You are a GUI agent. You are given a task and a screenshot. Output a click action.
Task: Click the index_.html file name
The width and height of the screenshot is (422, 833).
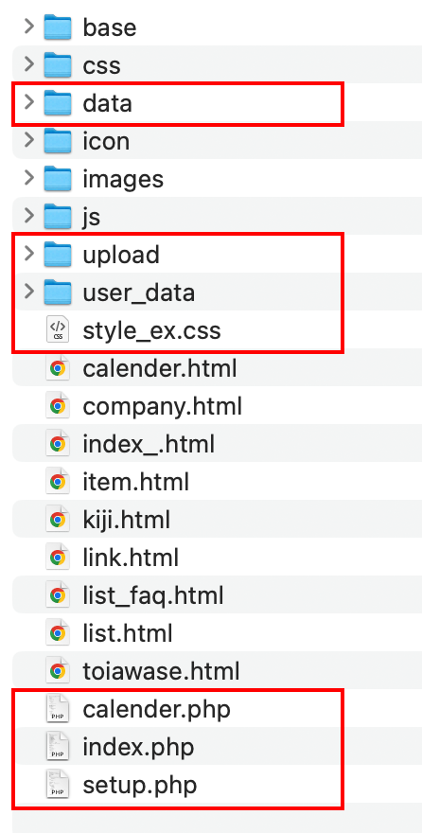[149, 444]
